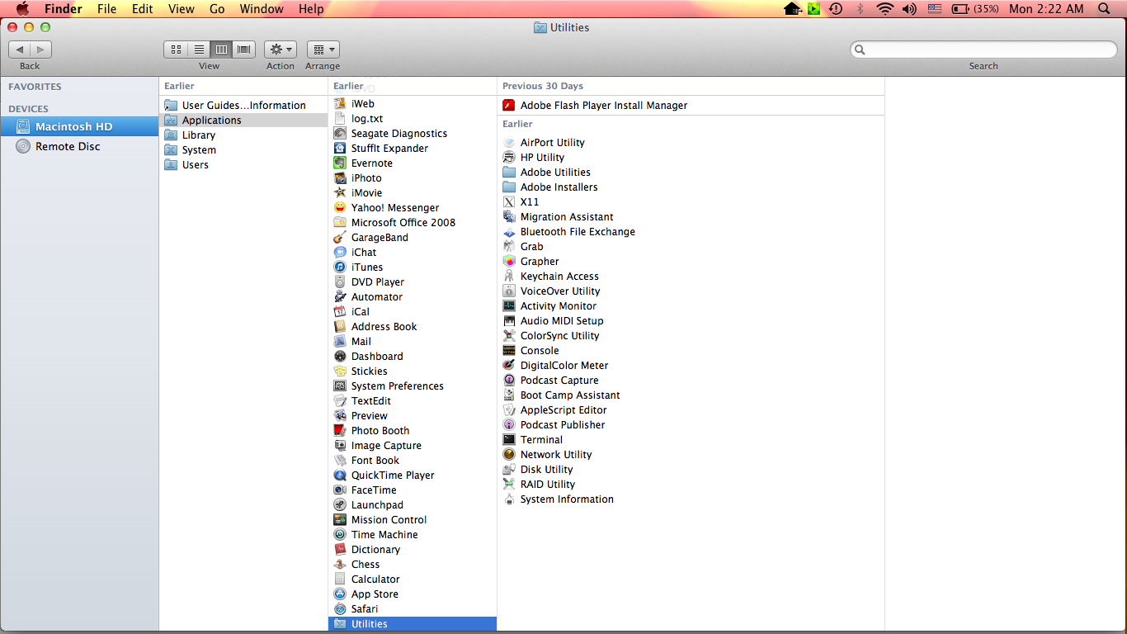Select the Users folder
Screen dimensions: 1127x634
point(243,165)
